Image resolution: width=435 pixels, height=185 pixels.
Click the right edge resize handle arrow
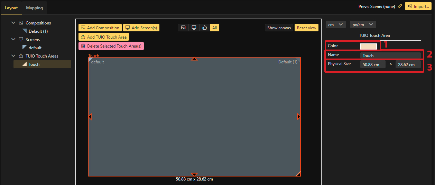point(299,117)
